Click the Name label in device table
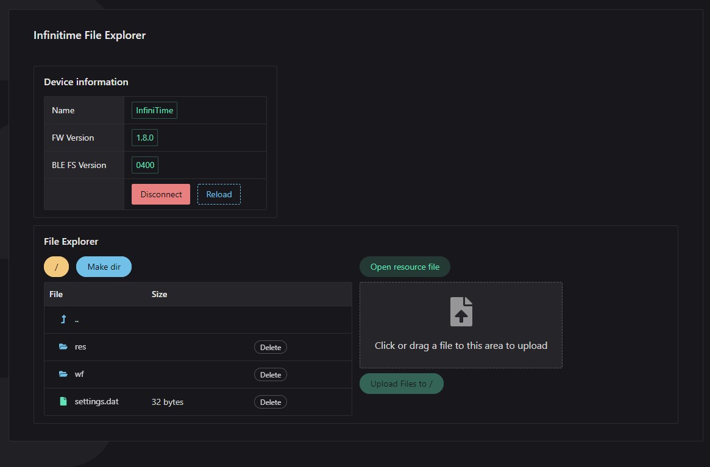Viewport: 710px width, 467px height. [63, 110]
